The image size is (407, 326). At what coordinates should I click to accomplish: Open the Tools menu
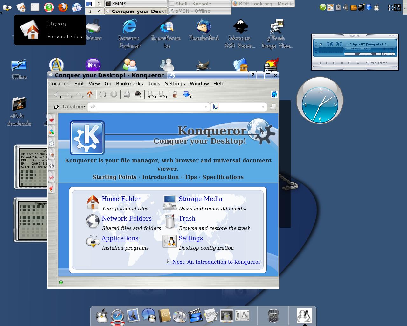point(154,84)
